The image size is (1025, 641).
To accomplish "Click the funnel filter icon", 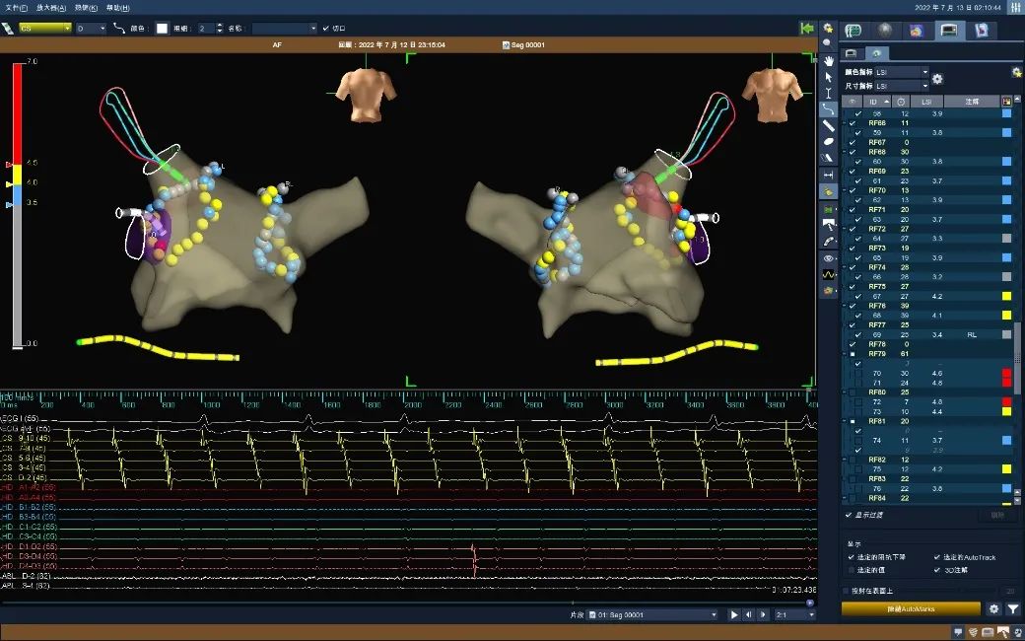I will click(1012, 609).
